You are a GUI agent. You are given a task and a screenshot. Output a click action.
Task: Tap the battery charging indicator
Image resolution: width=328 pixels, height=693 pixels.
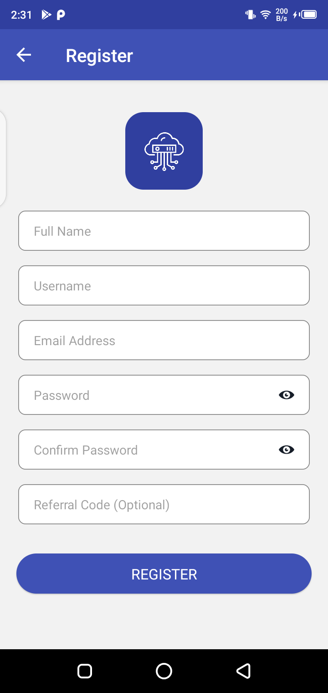(306, 15)
